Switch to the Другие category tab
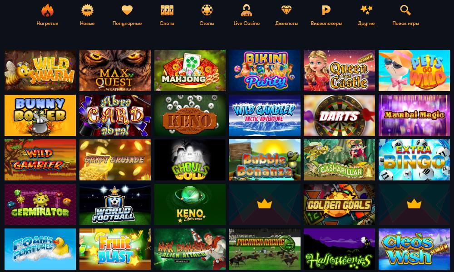Image resolution: width=454 pixels, height=272 pixels. pos(366,24)
